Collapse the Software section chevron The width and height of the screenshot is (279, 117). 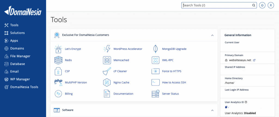click(212, 110)
